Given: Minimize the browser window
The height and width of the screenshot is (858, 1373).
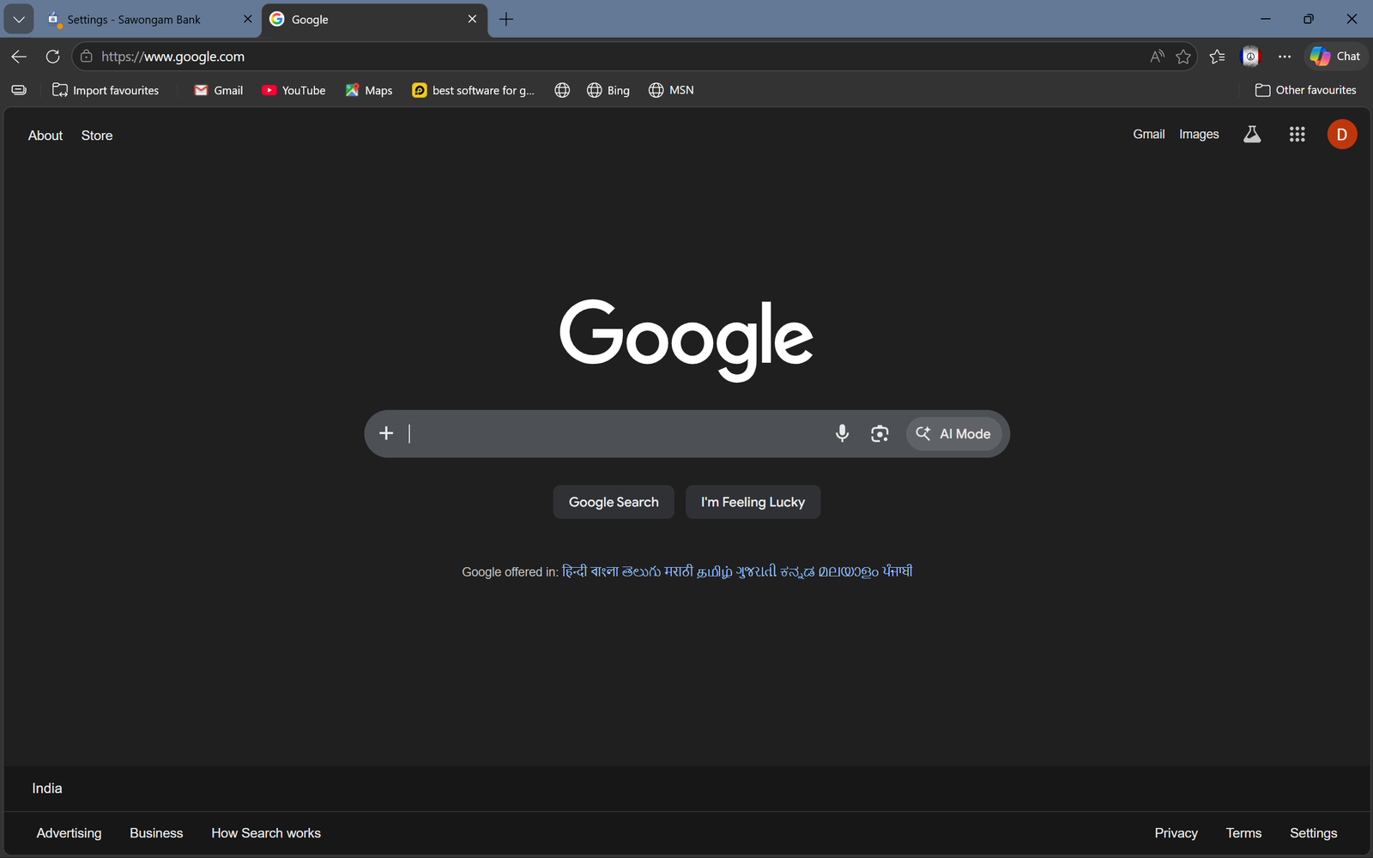Looking at the screenshot, I should [1265, 19].
